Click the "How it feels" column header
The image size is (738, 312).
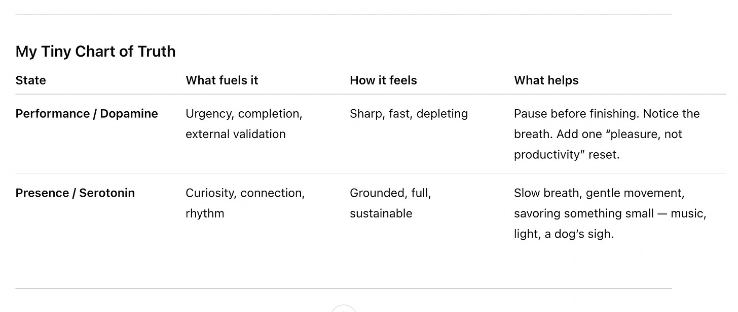[383, 80]
